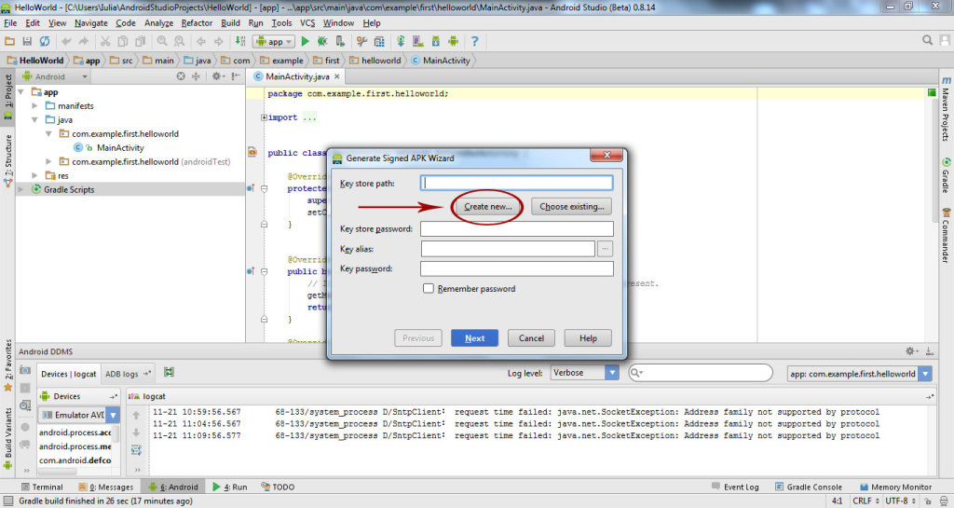Expand the res folder

[34, 176]
